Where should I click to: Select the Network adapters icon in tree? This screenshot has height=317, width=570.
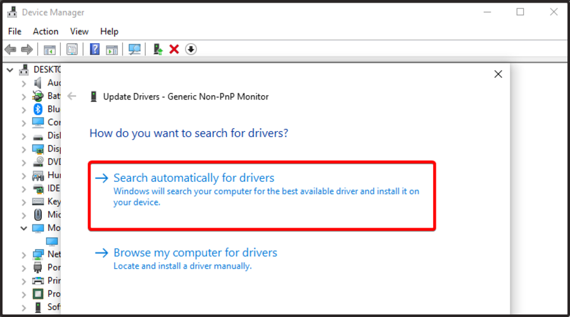pos(38,254)
